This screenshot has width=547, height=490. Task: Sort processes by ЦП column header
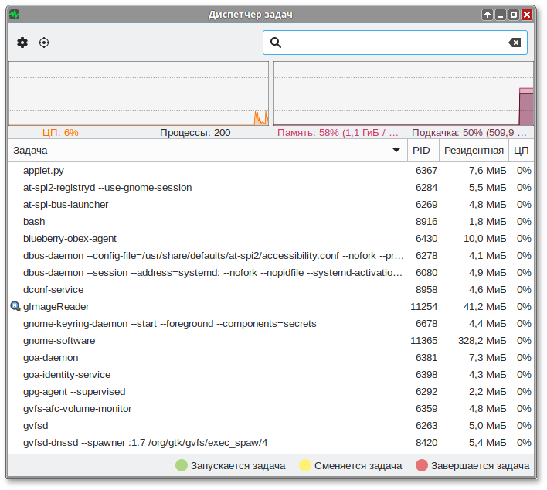(522, 151)
